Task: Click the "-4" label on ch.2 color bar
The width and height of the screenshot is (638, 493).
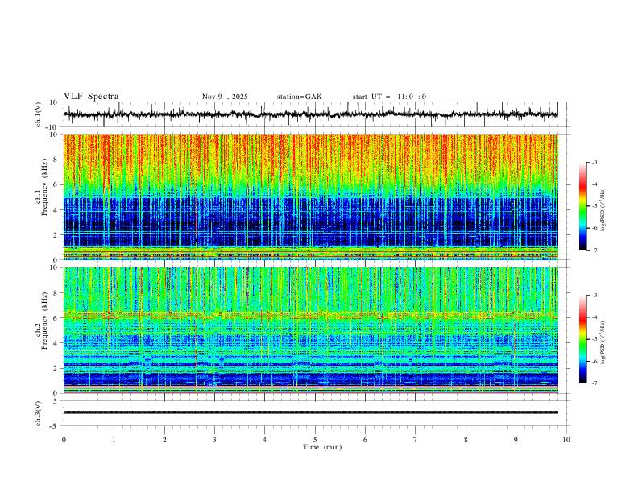Action: [594, 317]
